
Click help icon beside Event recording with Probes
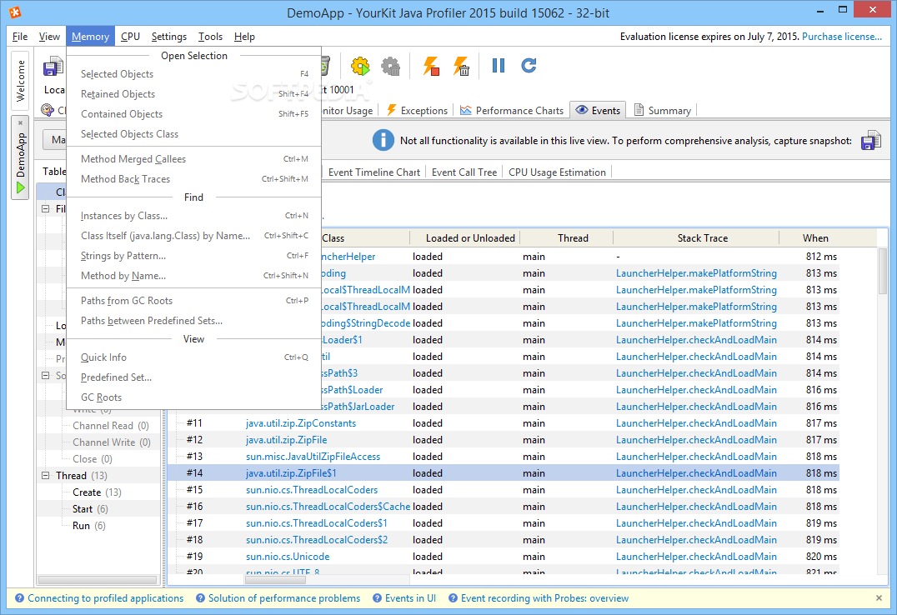click(x=453, y=597)
